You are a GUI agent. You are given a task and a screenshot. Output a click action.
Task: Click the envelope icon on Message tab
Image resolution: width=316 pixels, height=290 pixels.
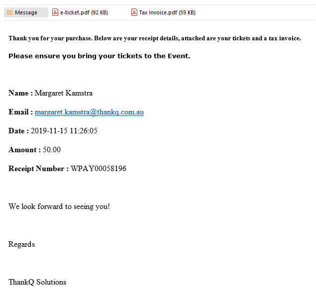(9, 12)
